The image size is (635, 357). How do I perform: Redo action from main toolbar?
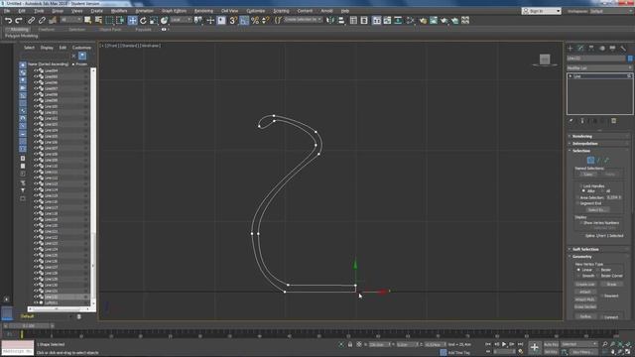pyautogui.click(x=19, y=20)
